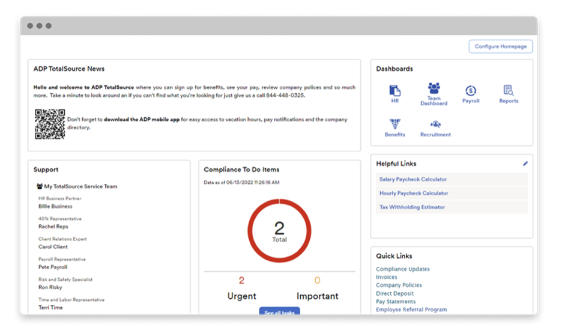The image size is (562, 333).
Task: Click the ADP mobile app QR code
Action: (49, 124)
